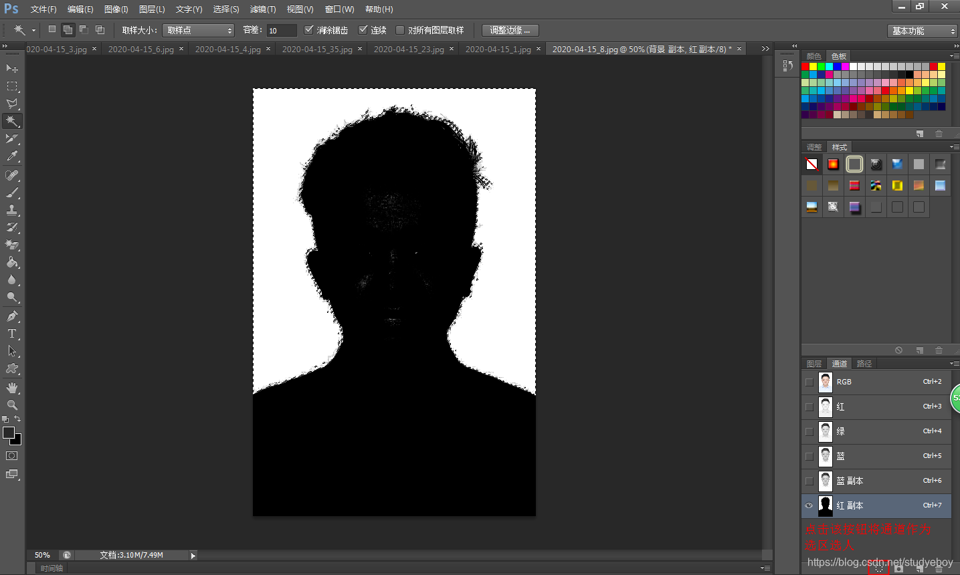Select the History Brush tool
The width and height of the screenshot is (960, 575).
pos(12,227)
